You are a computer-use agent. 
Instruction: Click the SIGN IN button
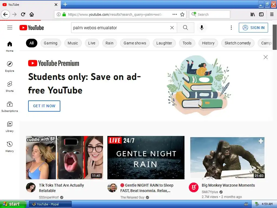tap(253, 28)
